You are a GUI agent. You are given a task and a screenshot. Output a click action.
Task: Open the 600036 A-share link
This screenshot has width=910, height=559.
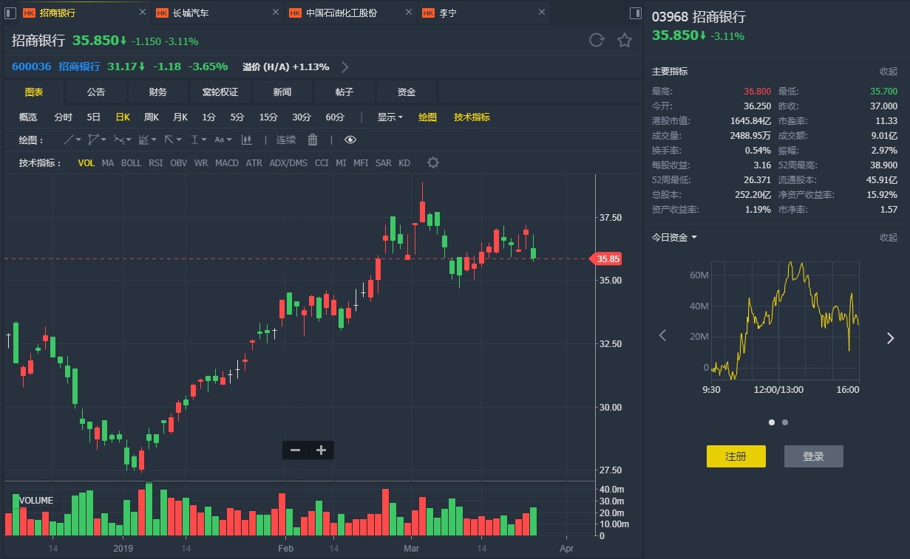pos(31,66)
